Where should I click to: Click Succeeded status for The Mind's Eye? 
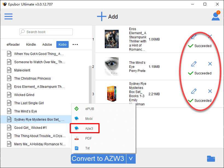(200, 73)
